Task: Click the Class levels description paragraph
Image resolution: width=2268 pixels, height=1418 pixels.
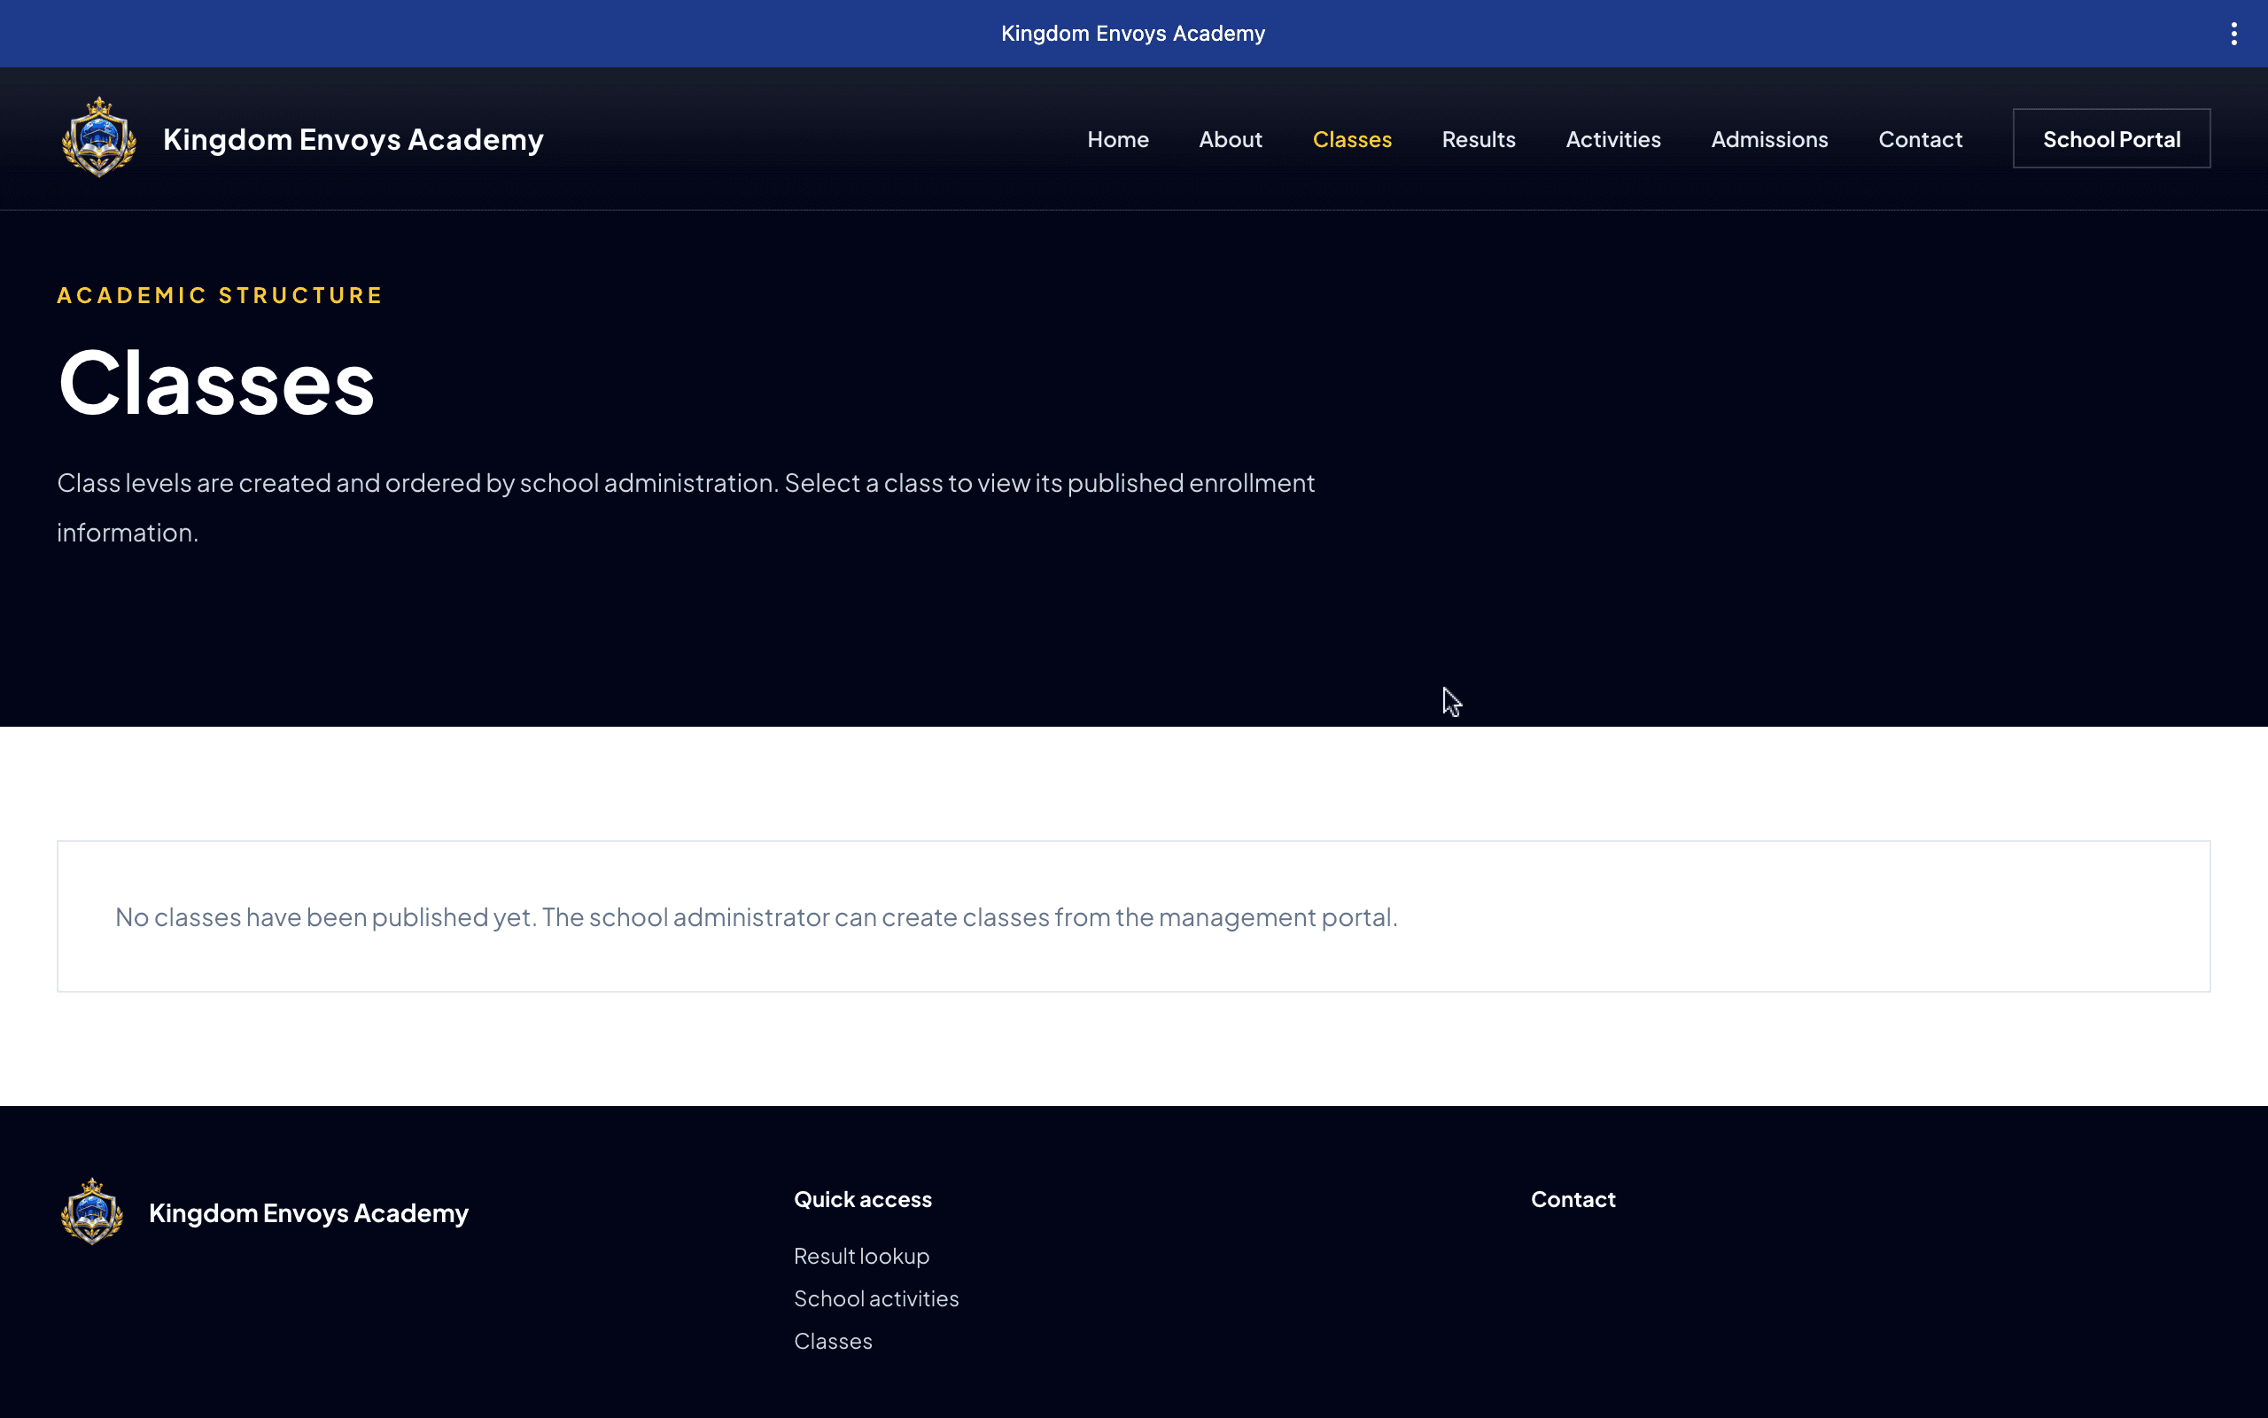Action: tap(686, 507)
